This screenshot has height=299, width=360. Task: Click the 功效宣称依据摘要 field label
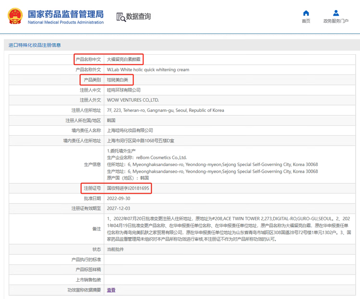click(x=84, y=290)
